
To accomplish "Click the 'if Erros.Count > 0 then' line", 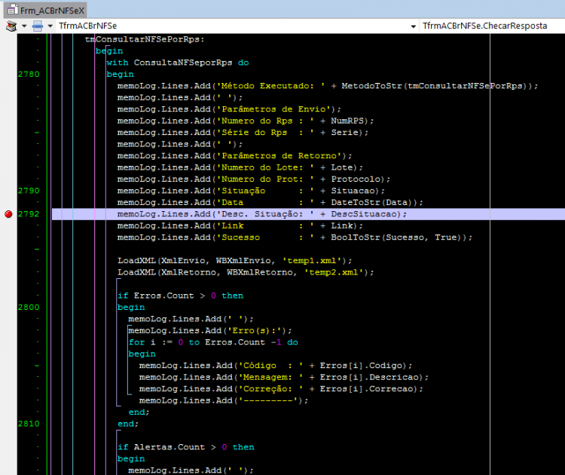I will [x=180, y=296].
